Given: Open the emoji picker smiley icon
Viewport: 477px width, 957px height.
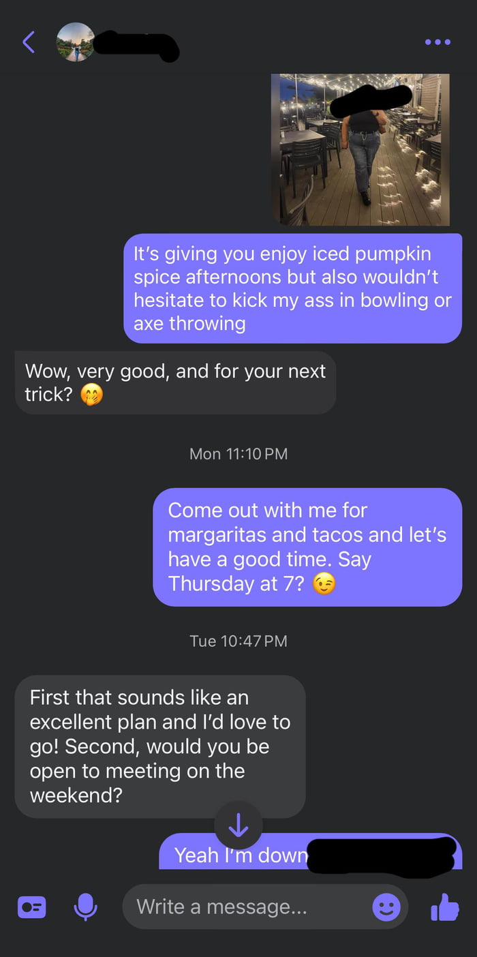Looking at the screenshot, I should pos(386,907).
